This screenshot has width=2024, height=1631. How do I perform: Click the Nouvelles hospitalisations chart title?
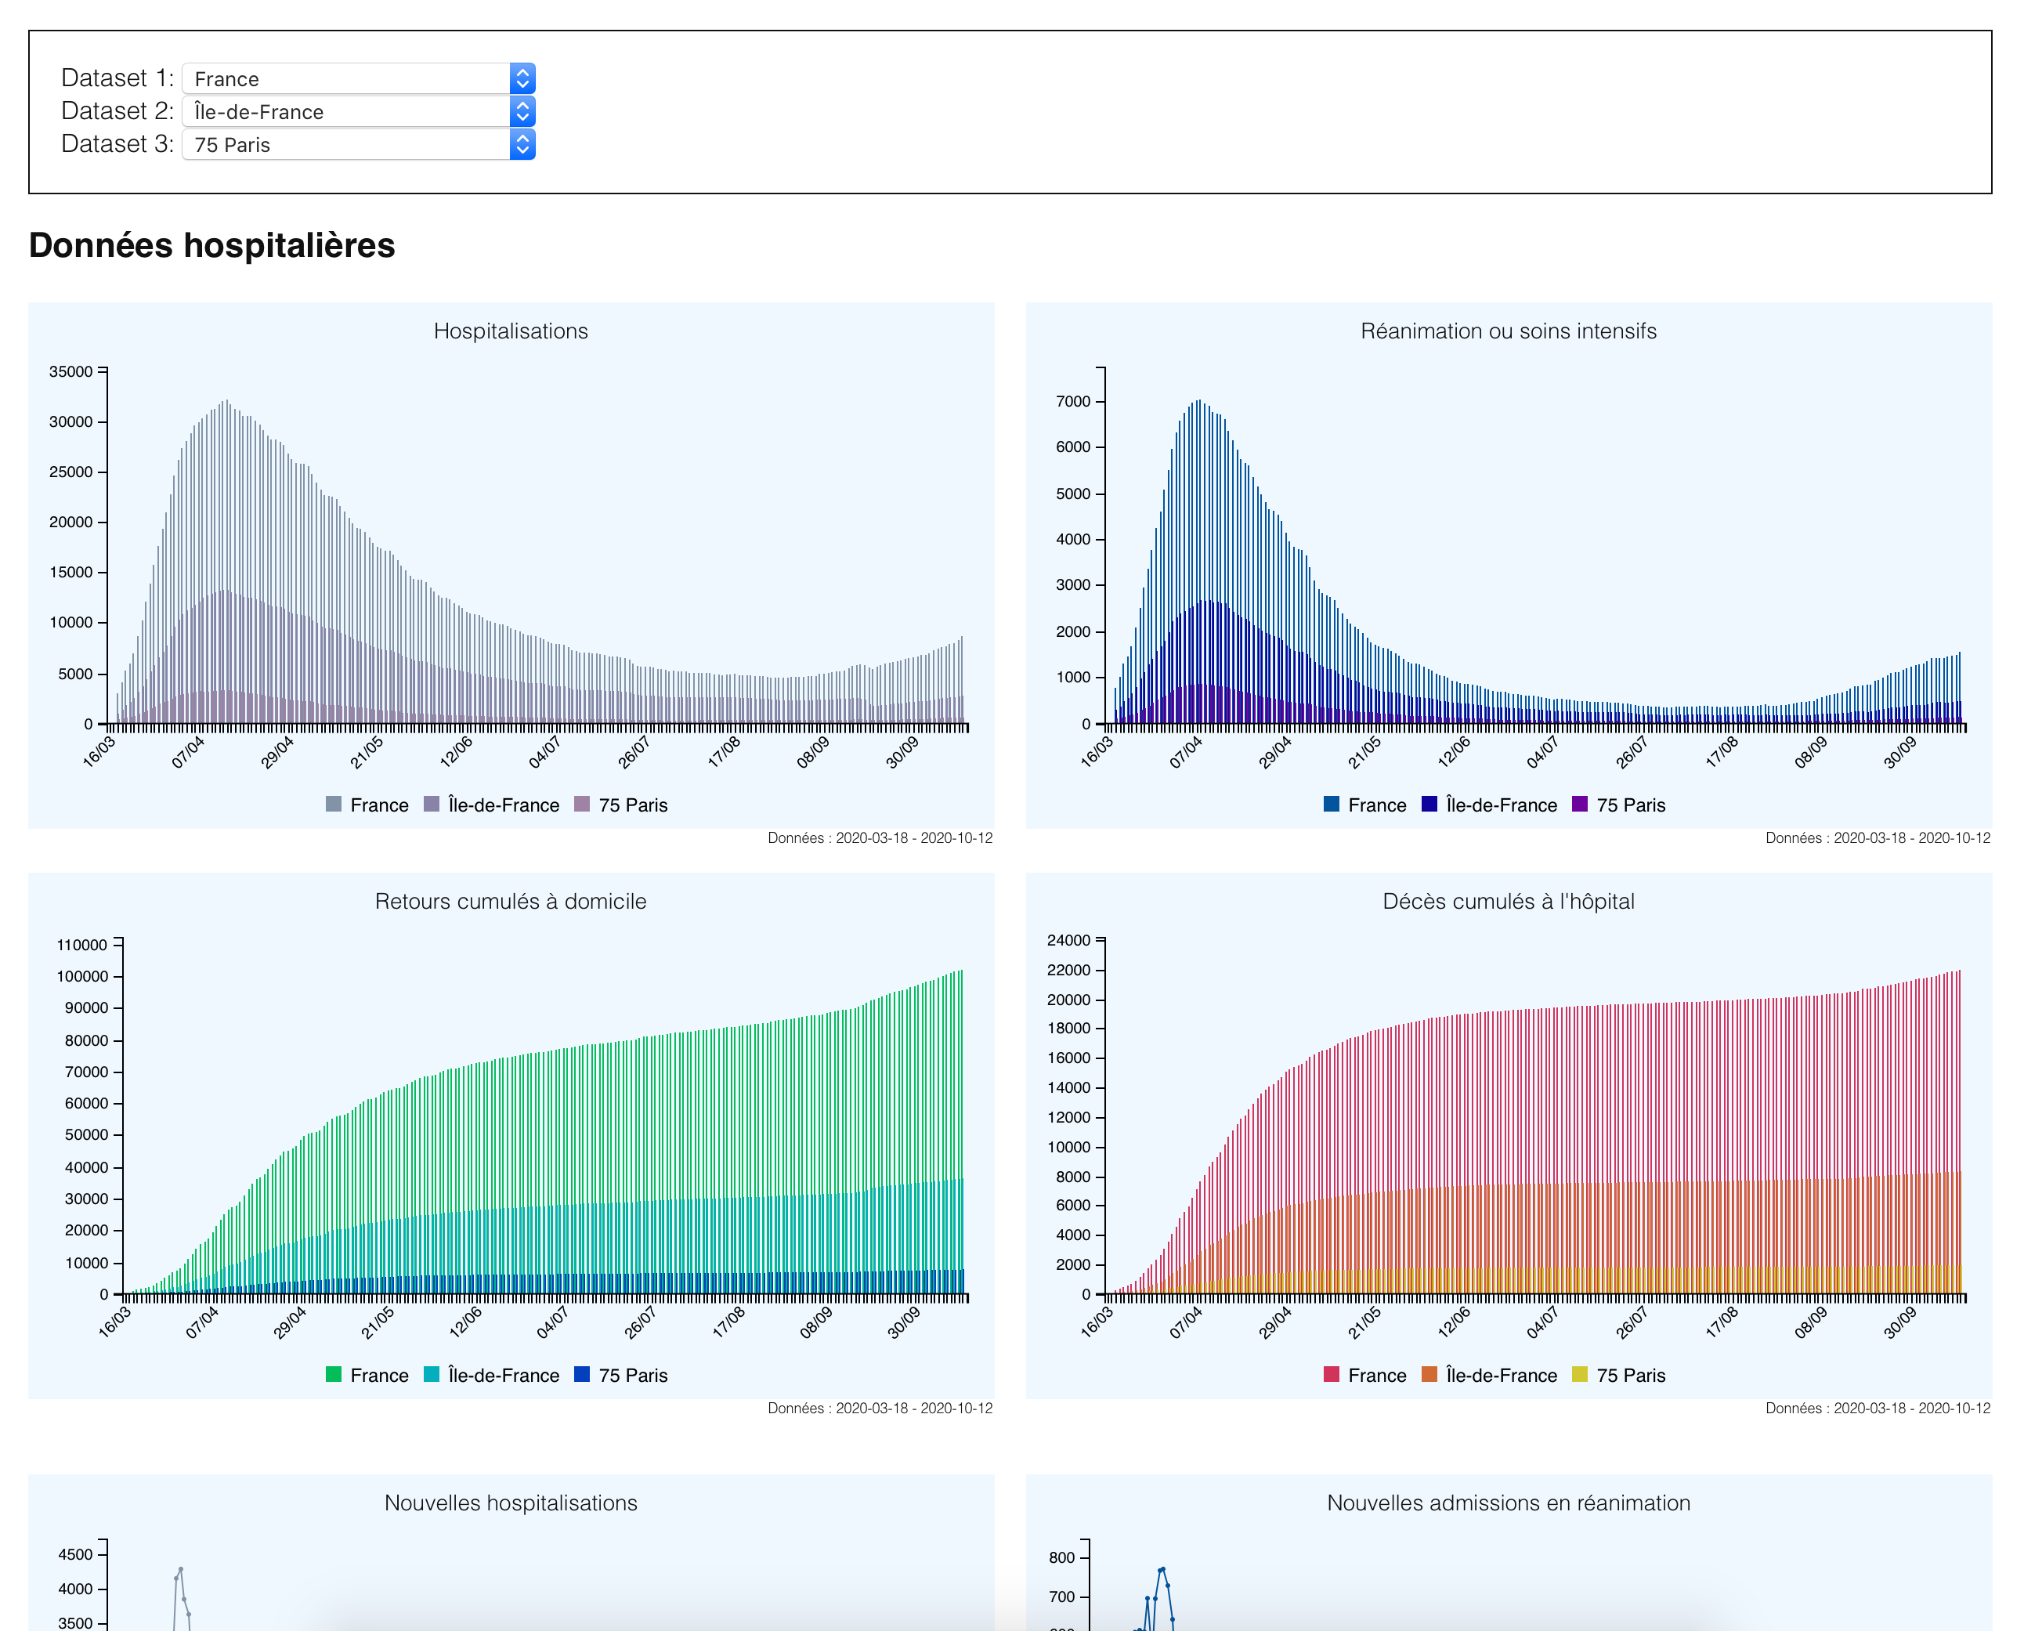(x=511, y=1503)
